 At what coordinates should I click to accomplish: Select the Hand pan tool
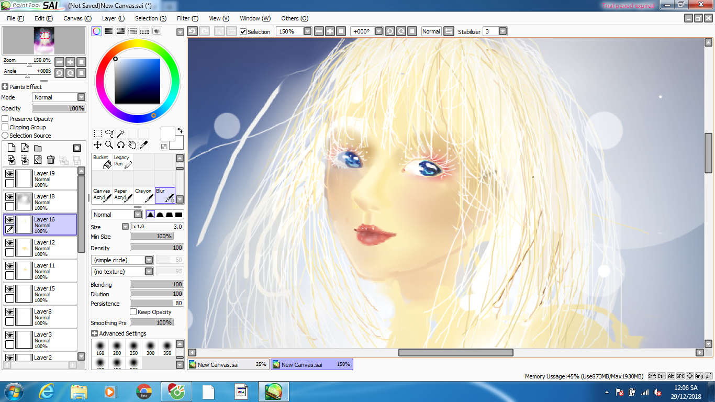tap(132, 145)
